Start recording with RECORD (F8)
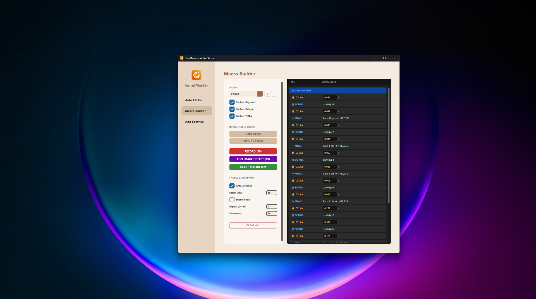This screenshot has width=536, height=299. (253, 151)
